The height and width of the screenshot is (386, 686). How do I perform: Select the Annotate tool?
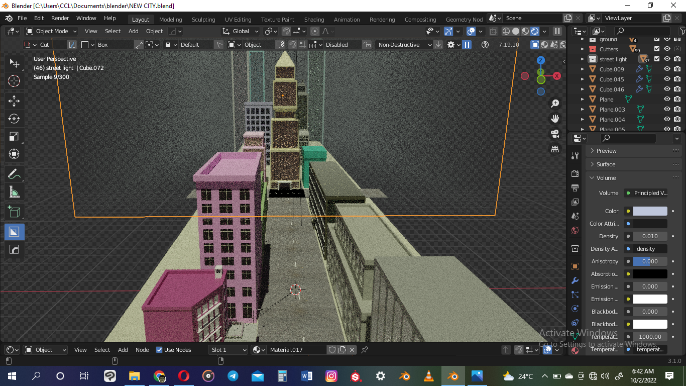tap(14, 174)
